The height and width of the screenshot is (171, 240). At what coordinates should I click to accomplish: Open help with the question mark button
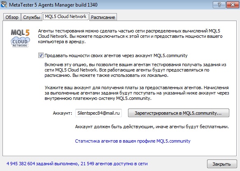219,5
